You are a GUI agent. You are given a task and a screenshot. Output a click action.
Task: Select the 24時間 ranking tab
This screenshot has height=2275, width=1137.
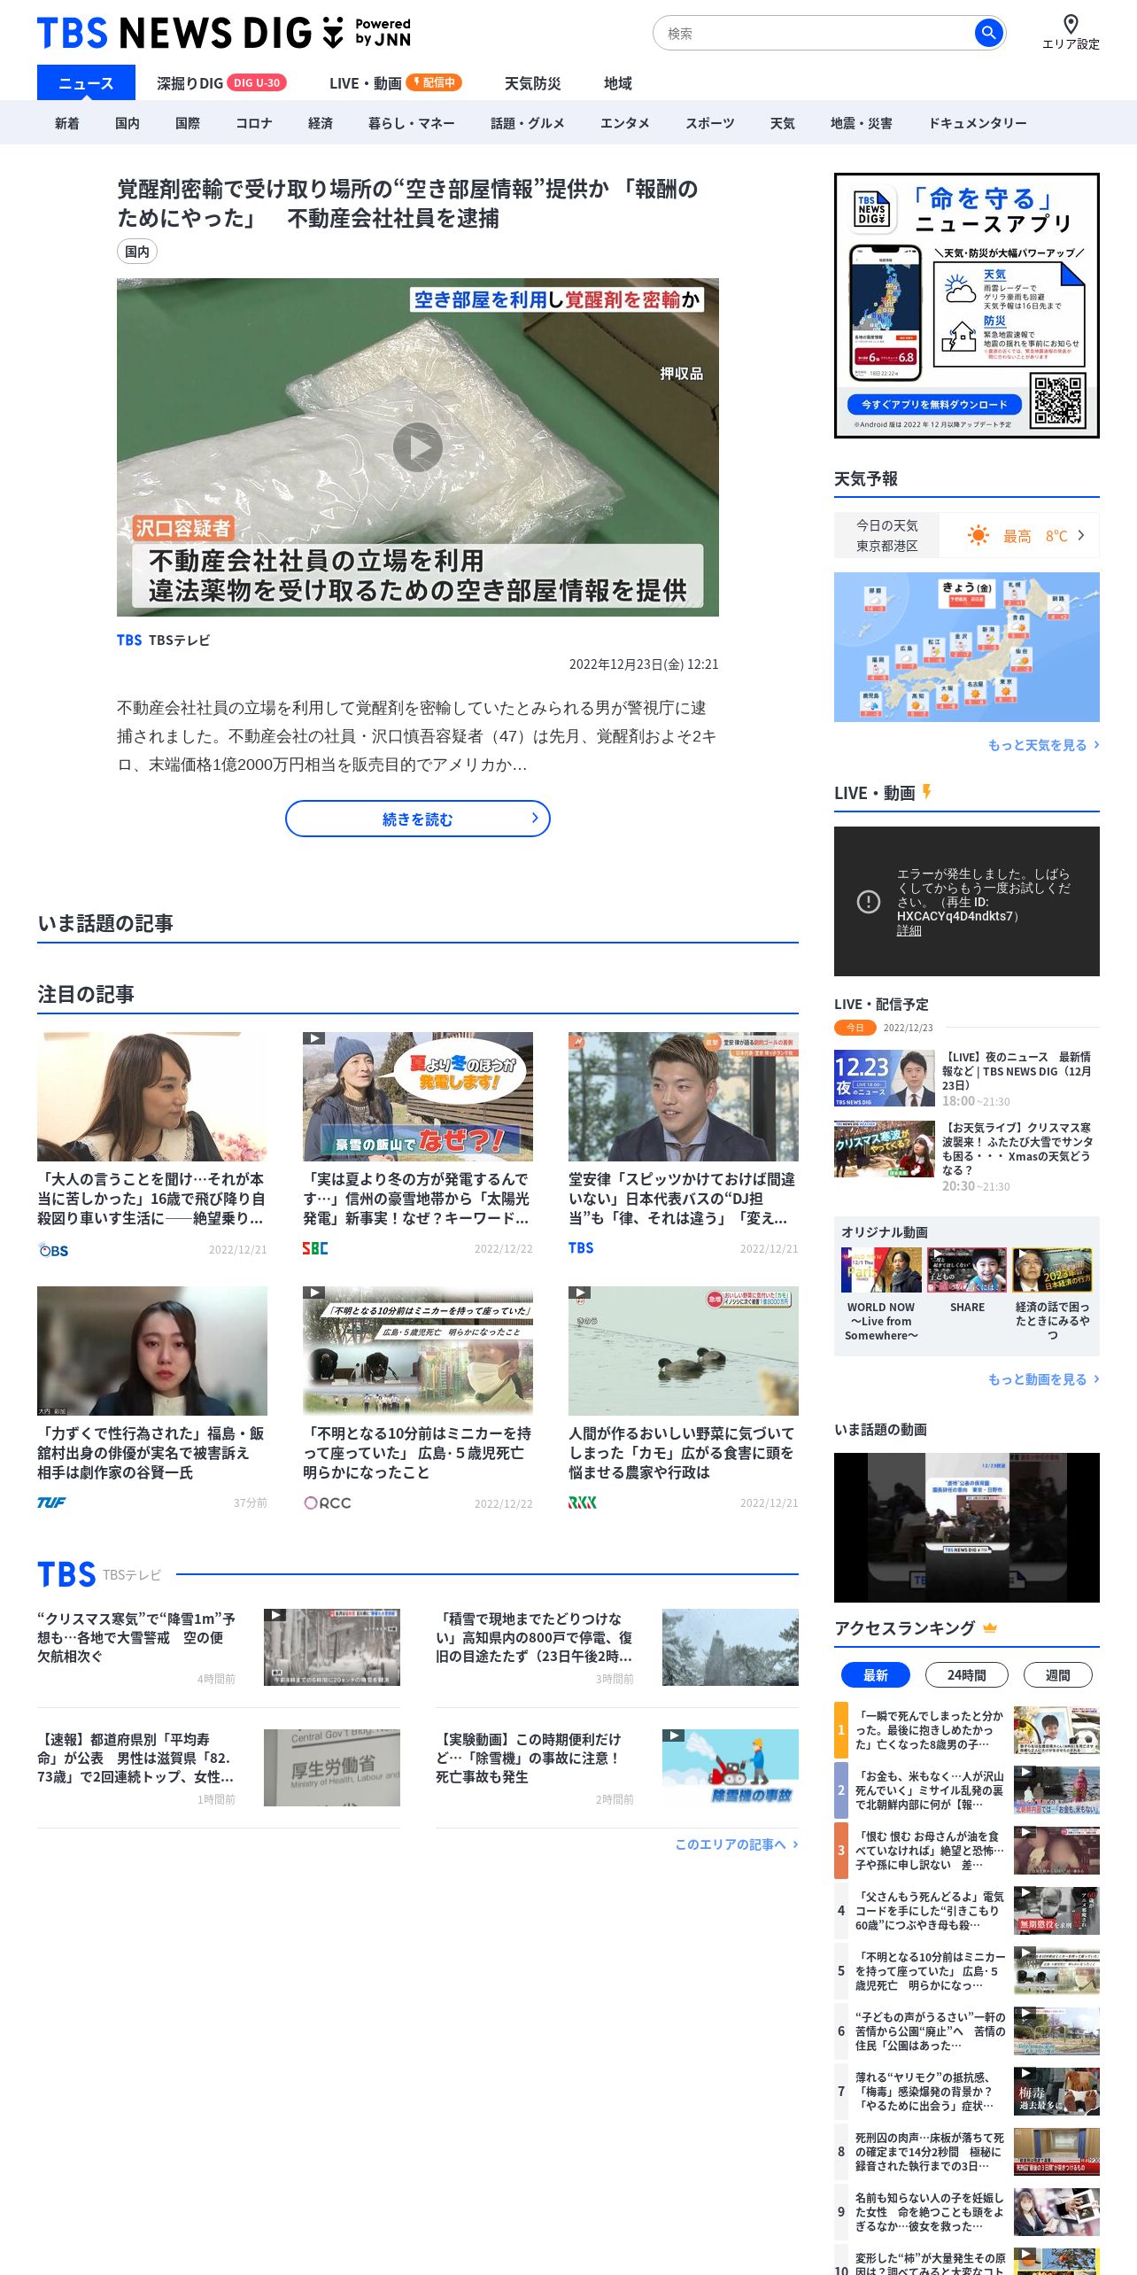967,1674
